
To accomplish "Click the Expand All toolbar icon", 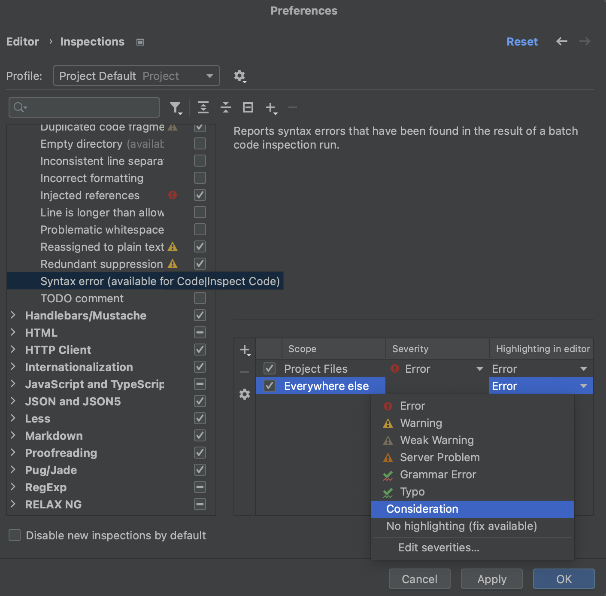I will (x=203, y=107).
